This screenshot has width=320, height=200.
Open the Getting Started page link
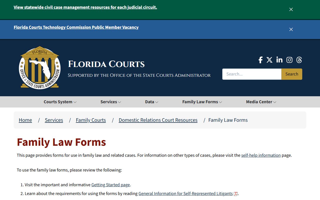pyautogui.click(x=110, y=185)
